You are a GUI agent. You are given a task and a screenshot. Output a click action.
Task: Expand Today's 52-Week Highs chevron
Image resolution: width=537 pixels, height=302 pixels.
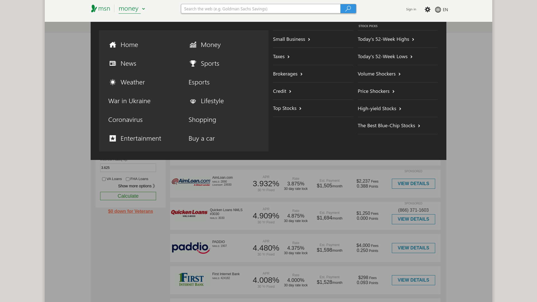click(413, 39)
